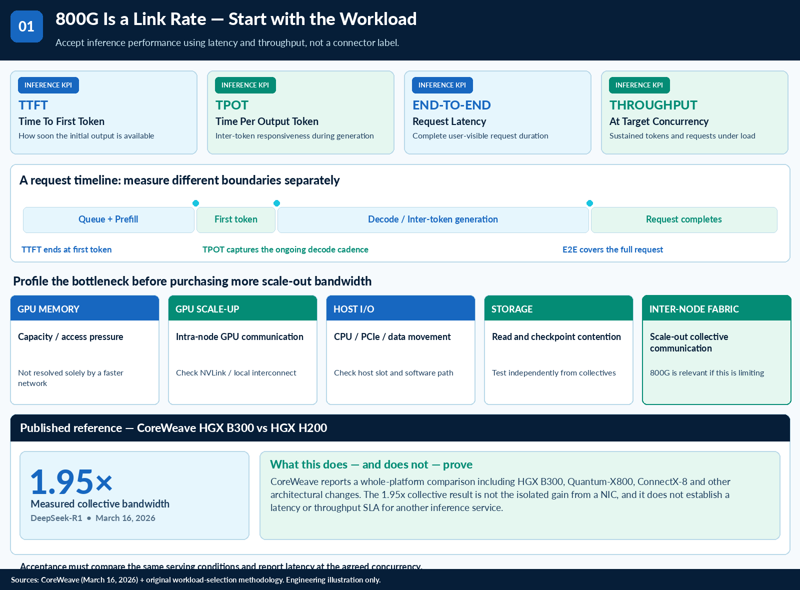Select the TTFT heading
The width and height of the screenshot is (800, 590).
(33, 105)
